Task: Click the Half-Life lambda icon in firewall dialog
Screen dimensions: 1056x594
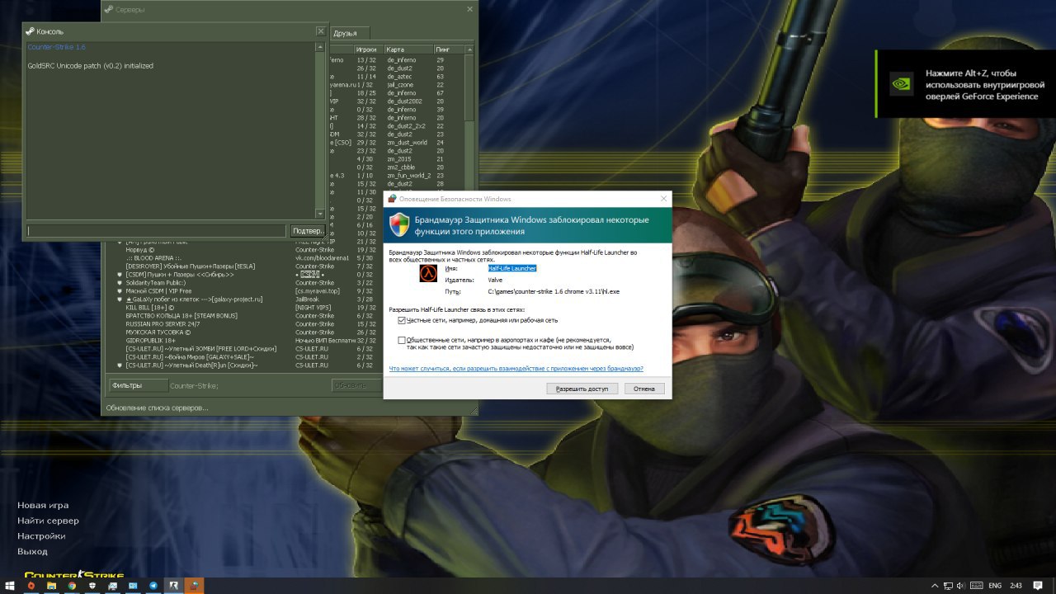Action: pos(427,274)
